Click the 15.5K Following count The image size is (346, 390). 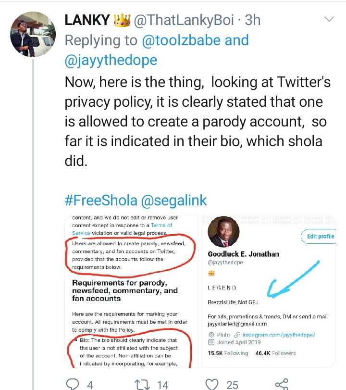[228, 353]
